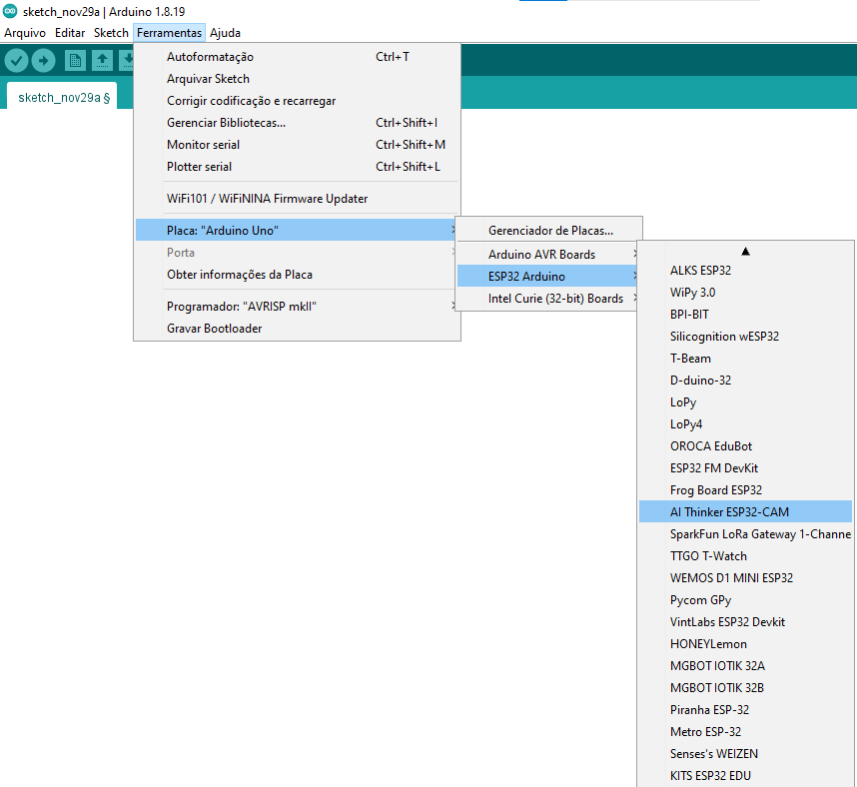Select OROCA EduBot board

(x=745, y=446)
